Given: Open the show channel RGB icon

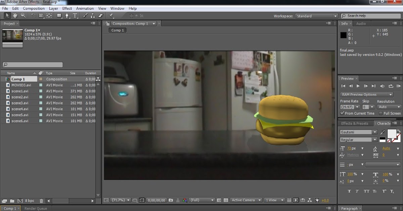Looking at the screenshot, I should pos(185,200).
